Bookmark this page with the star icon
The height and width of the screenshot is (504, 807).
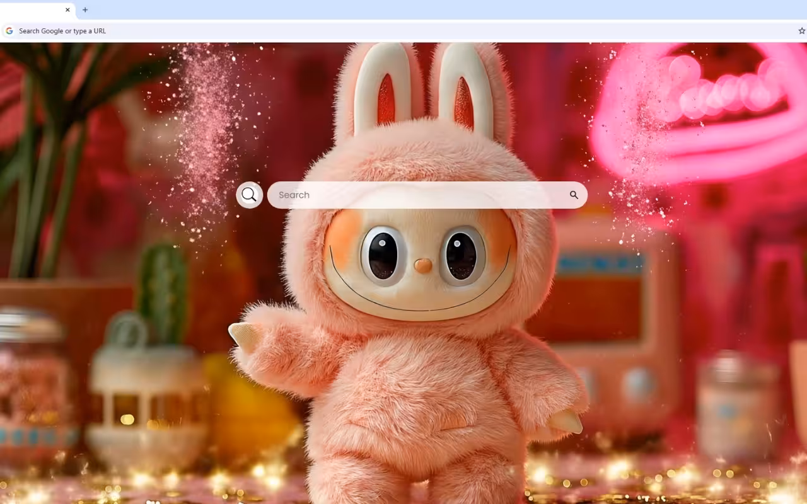click(801, 31)
